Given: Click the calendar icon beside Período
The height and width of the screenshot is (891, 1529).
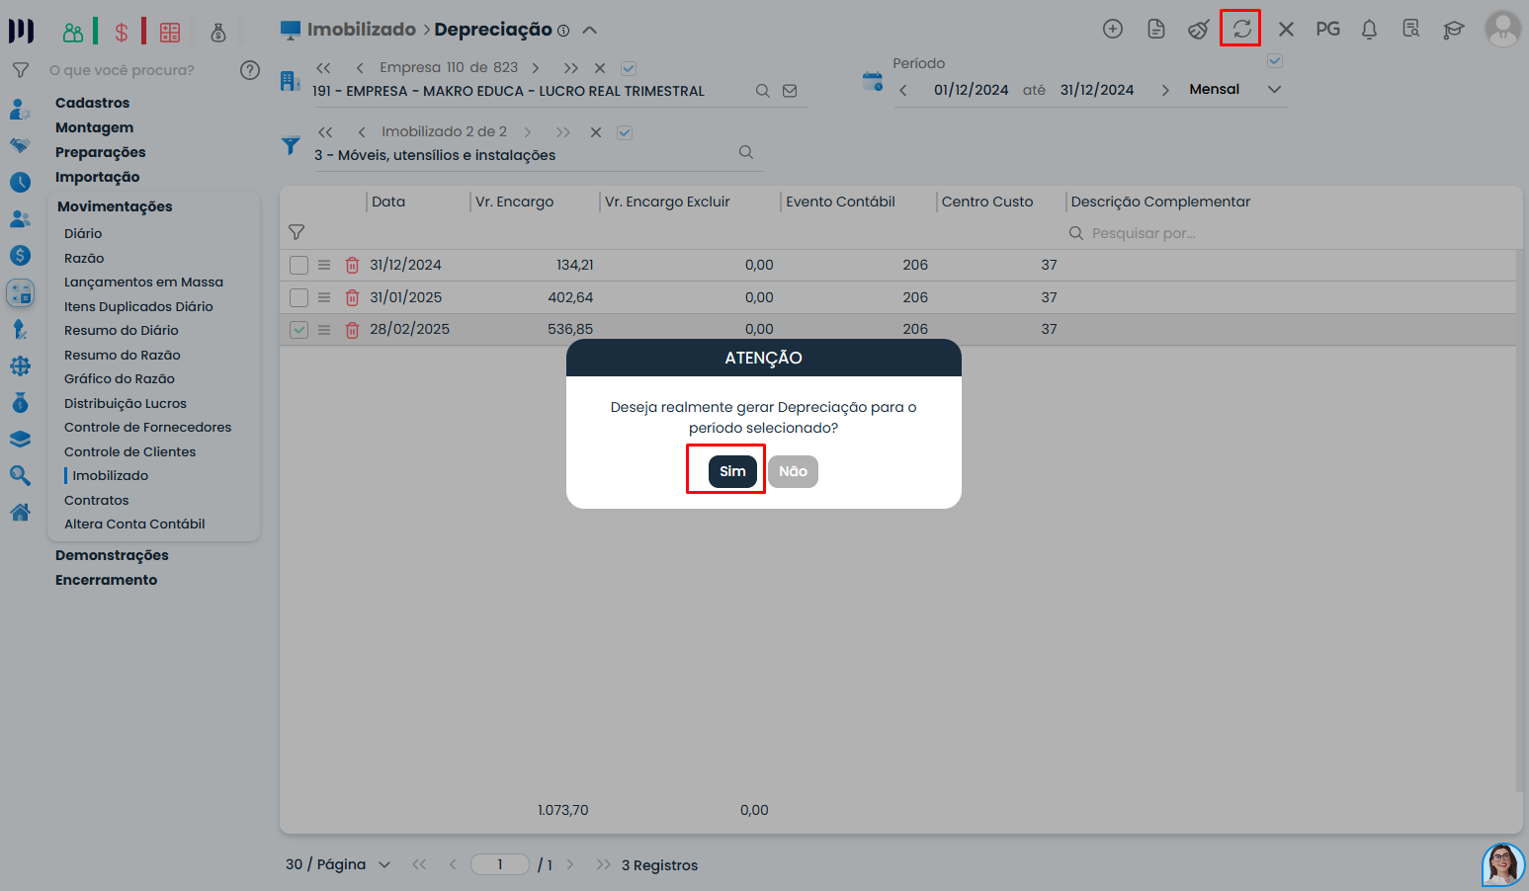Looking at the screenshot, I should coord(873,81).
